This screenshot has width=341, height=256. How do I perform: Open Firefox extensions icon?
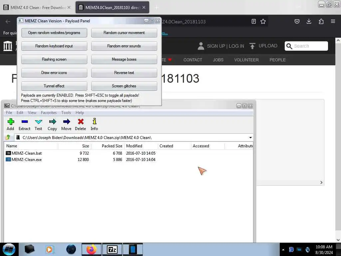[x=321, y=21]
